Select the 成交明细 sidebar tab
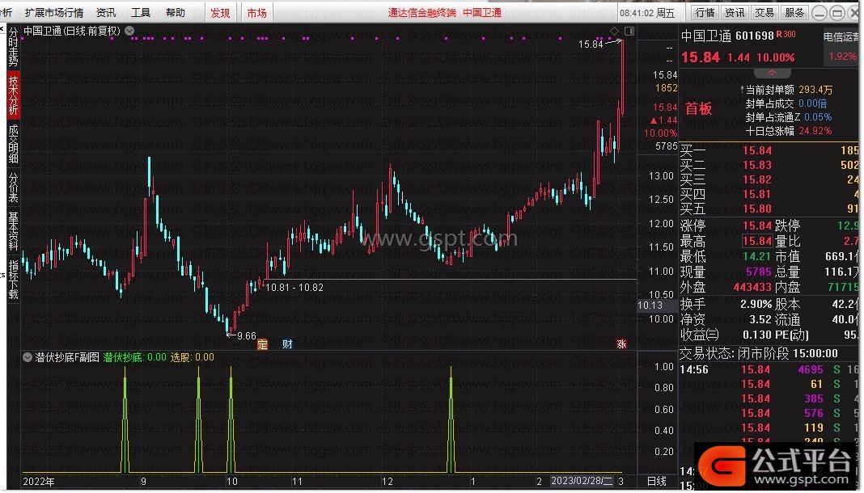 pos(13,144)
